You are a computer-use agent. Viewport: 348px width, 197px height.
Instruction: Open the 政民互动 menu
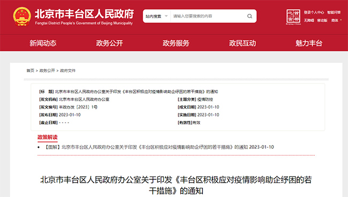pyautogui.click(x=243, y=43)
